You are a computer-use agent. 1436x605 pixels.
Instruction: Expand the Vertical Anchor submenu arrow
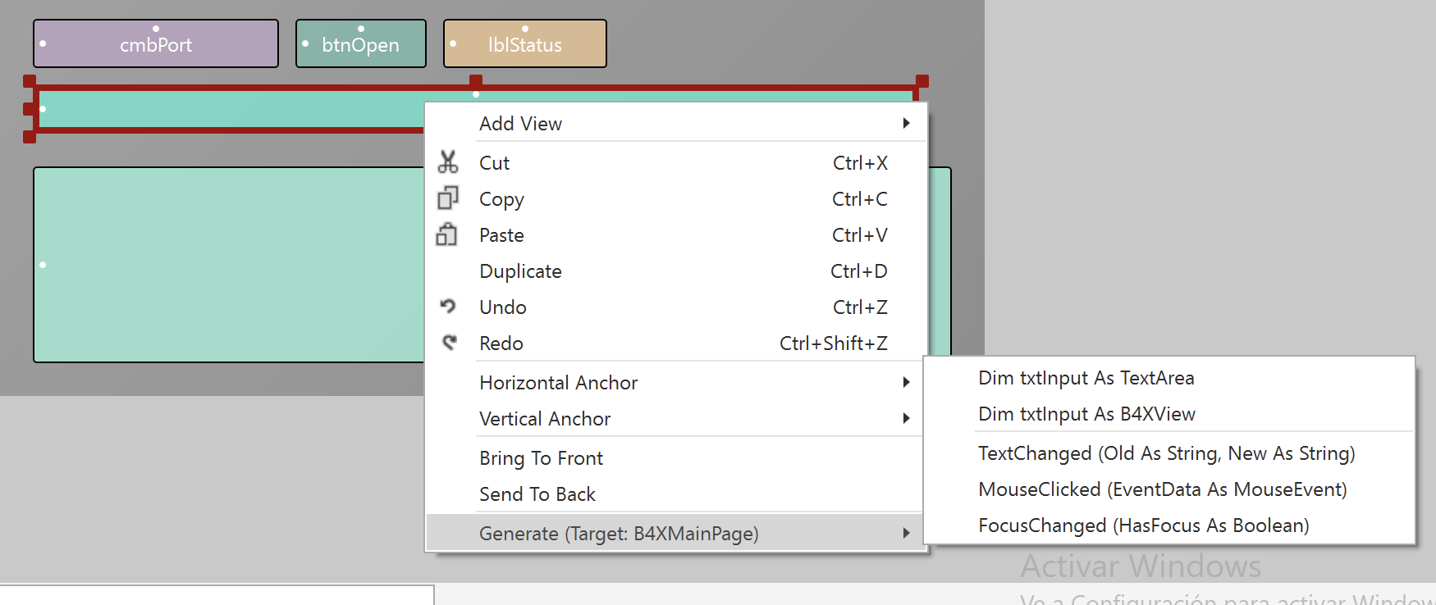(906, 418)
